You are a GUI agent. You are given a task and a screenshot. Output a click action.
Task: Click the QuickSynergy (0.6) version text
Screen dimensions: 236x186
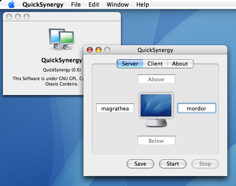[x=62, y=70]
